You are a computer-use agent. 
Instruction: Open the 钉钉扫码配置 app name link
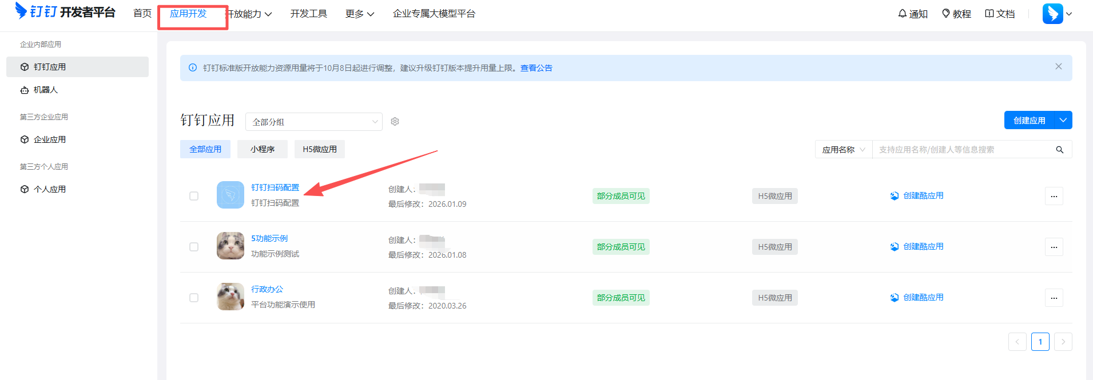pos(275,187)
